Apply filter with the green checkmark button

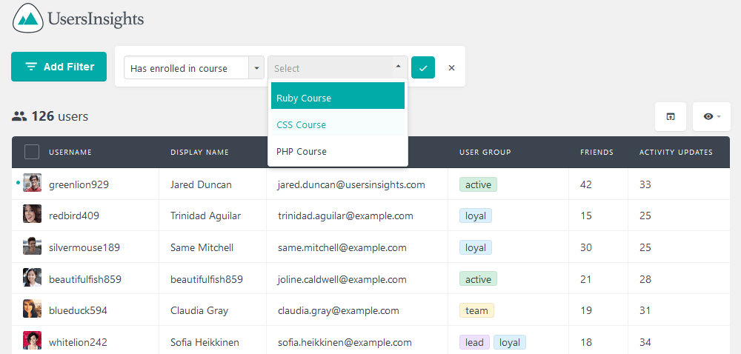(x=423, y=67)
